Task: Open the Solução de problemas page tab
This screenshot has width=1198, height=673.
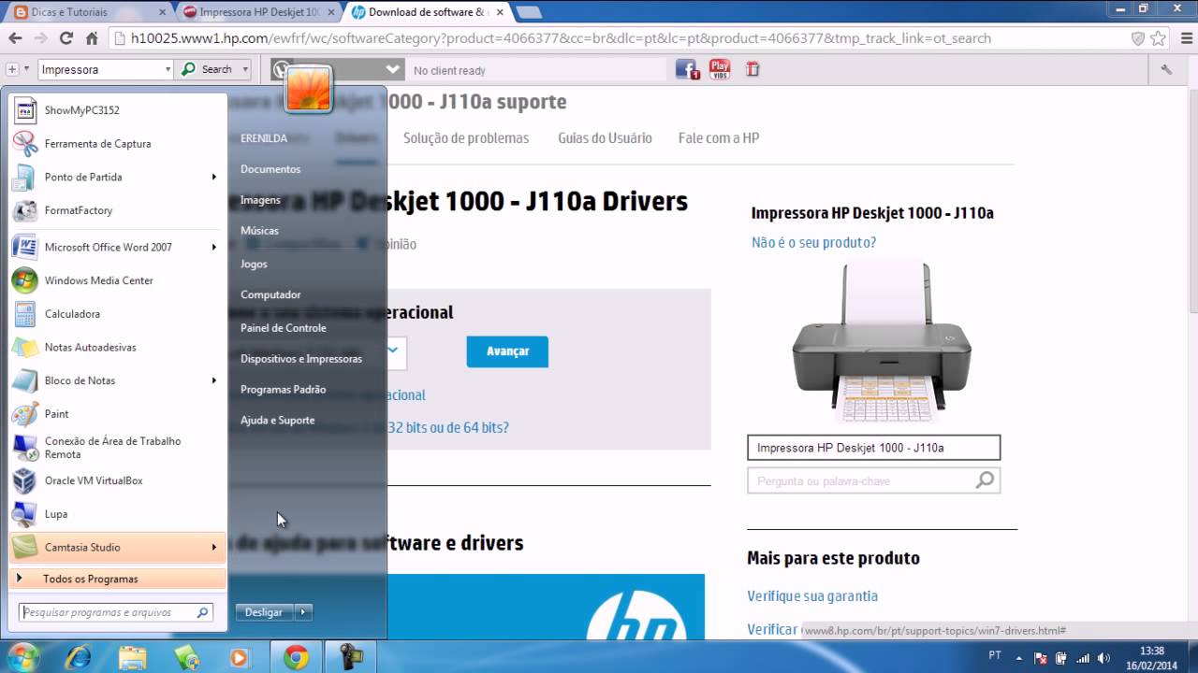Action: tap(466, 138)
